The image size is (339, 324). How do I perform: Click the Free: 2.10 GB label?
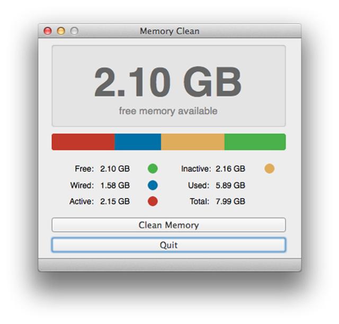(x=102, y=169)
